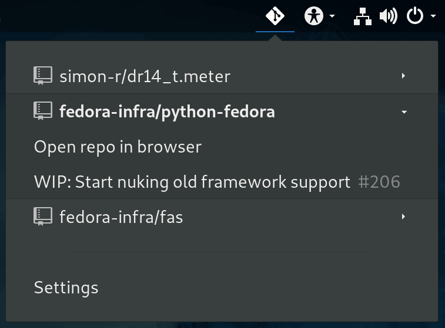Expand the fedora-infra/fas submenu arrow
Screen dimensions: 445x328
(403, 217)
